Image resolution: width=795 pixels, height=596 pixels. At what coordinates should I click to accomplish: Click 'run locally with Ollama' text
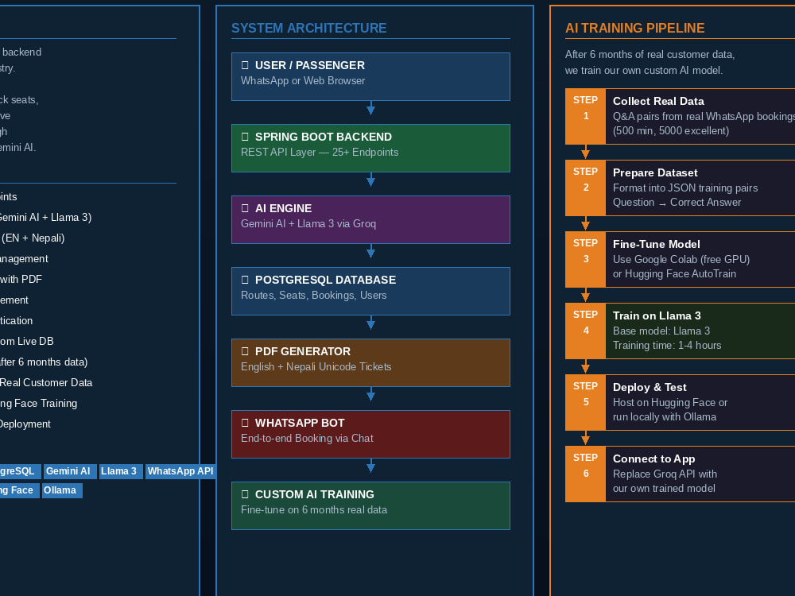[x=664, y=416]
